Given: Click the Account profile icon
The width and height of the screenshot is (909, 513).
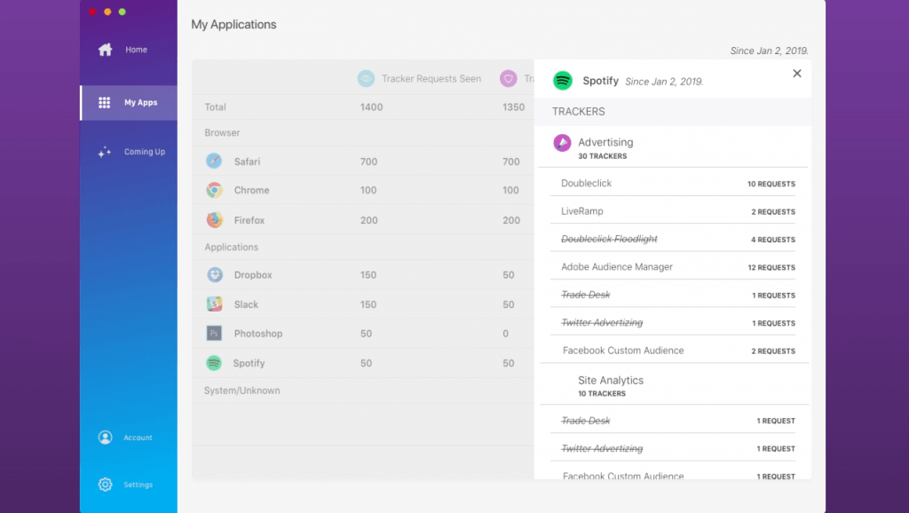Looking at the screenshot, I should 105,437.
